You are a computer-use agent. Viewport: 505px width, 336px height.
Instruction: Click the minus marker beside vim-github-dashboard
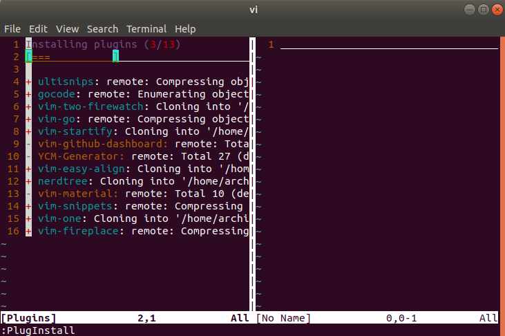pos(28,144)
